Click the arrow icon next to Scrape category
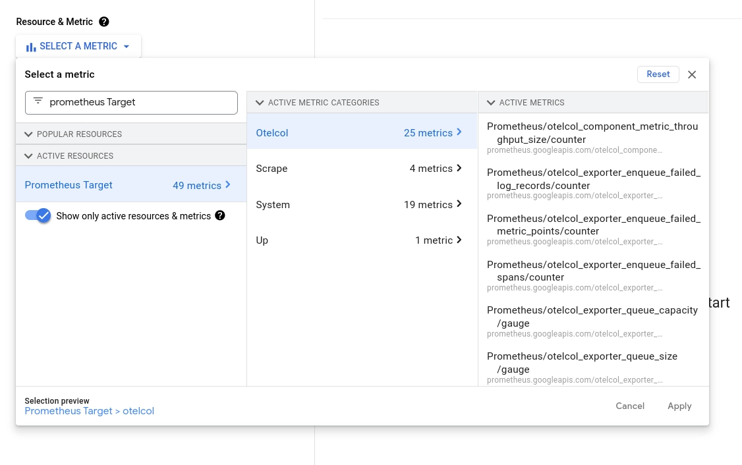The height and width of the screenshot is (465, 742). [459, 169]
